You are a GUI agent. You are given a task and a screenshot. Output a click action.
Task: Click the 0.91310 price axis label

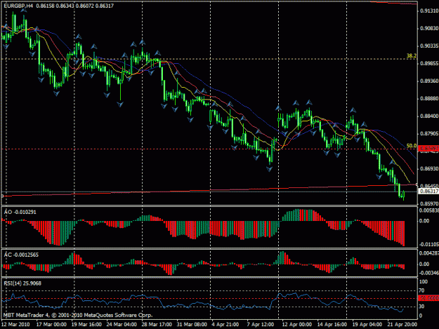tap(429, 11)
